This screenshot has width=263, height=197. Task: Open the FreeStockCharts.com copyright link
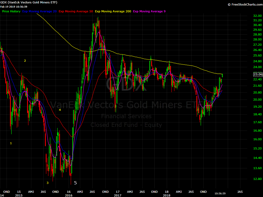point(244,4)
